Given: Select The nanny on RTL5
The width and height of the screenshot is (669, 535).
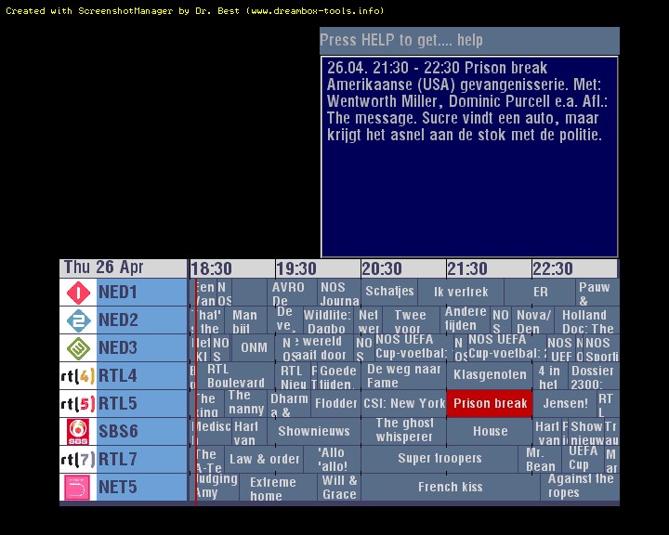Looking at the screenshot, I should [245, 404].
